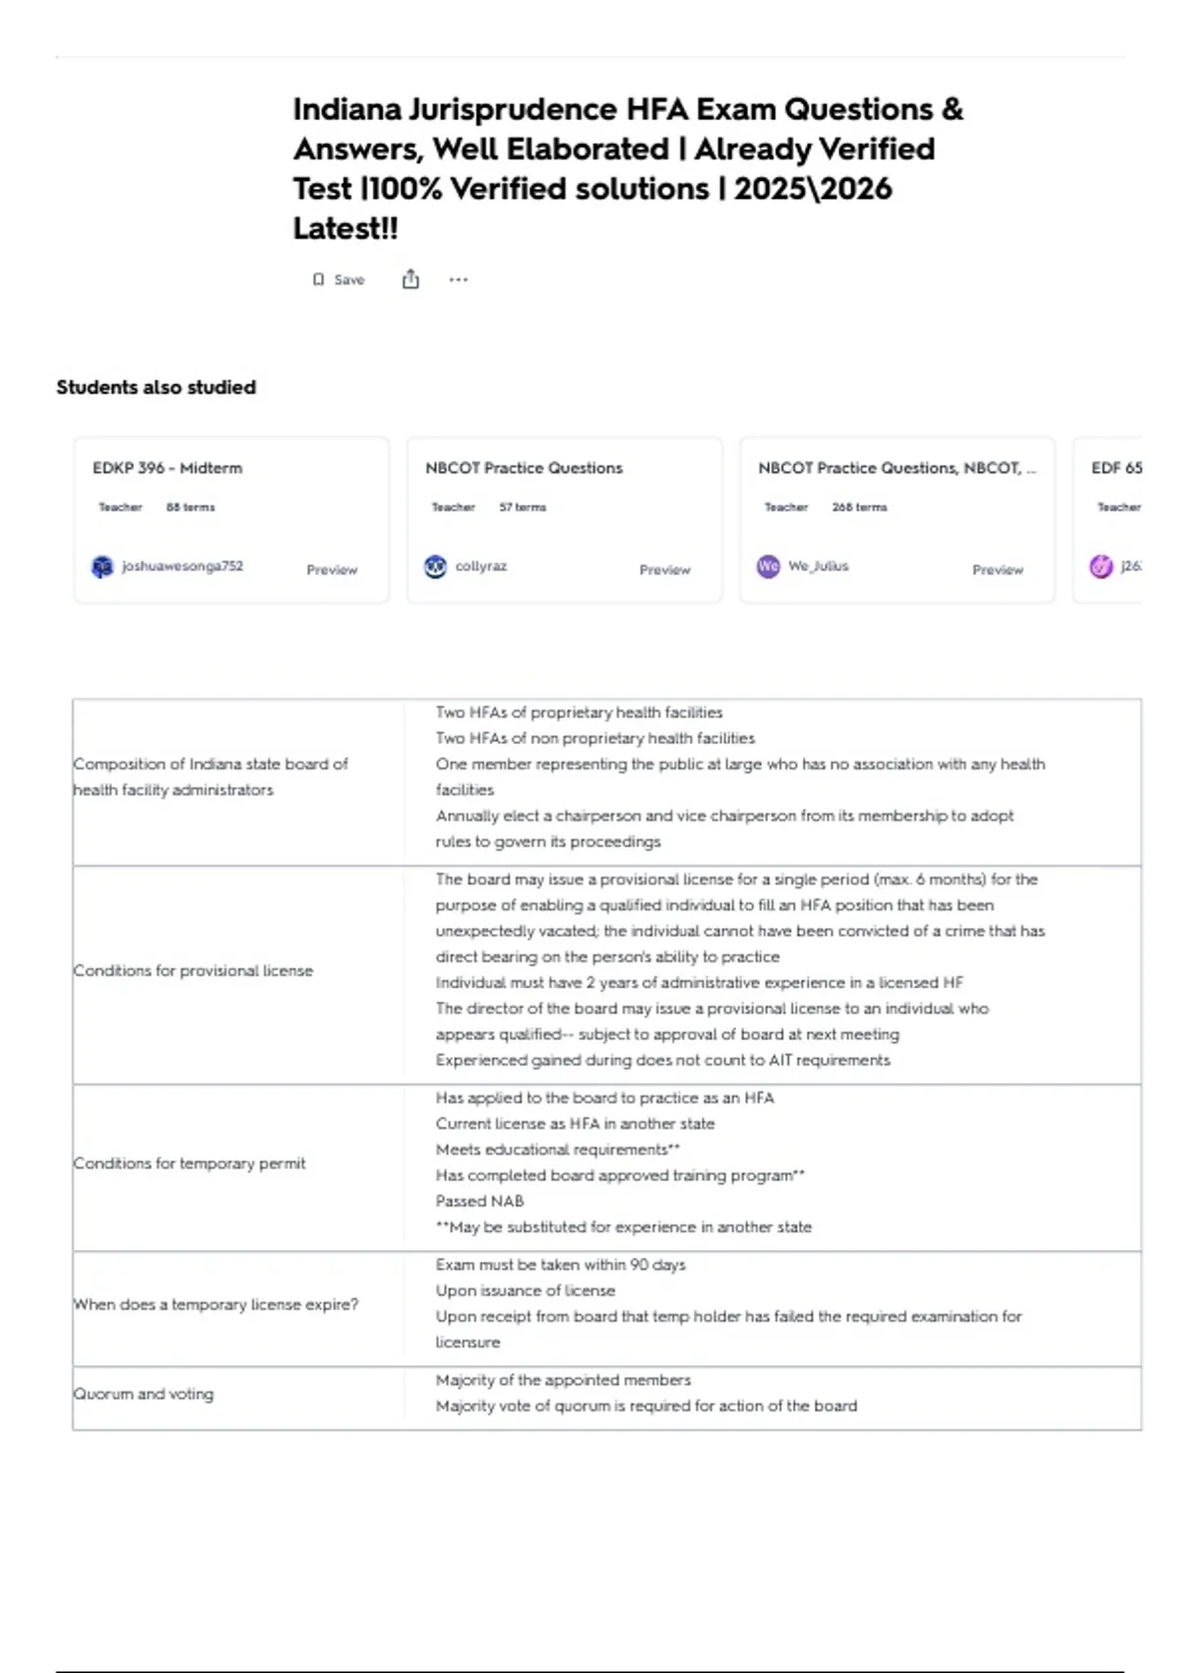Screen dimensions: 1181x1673
Task: Open the share icon below title
Action: 410,279
